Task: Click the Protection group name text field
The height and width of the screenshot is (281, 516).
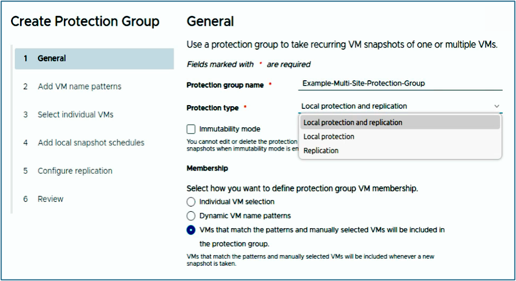Action: 399,83
